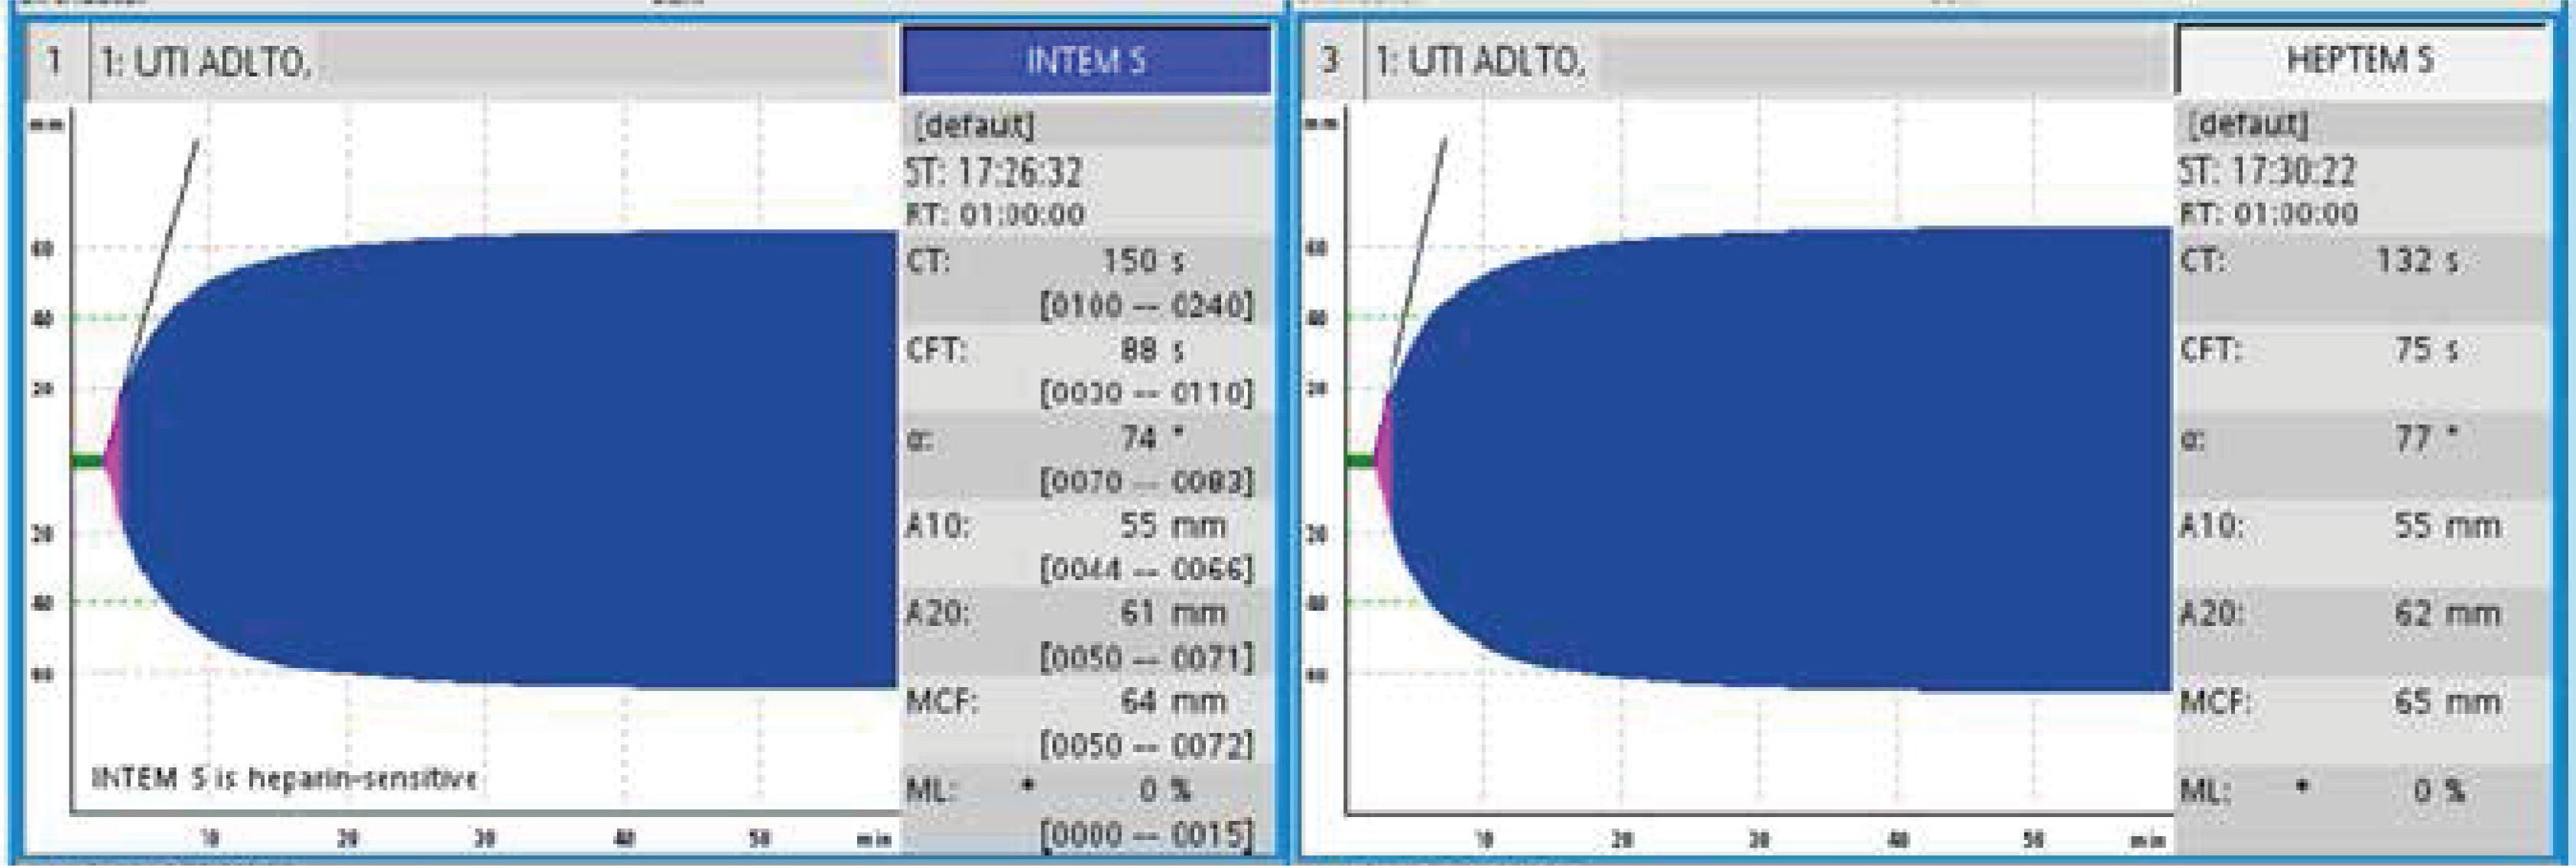The height and width of the screenshot is (866, 2576).
Task: Click the pink CFT segment in INTEM graph
Action: click(112, 461)
